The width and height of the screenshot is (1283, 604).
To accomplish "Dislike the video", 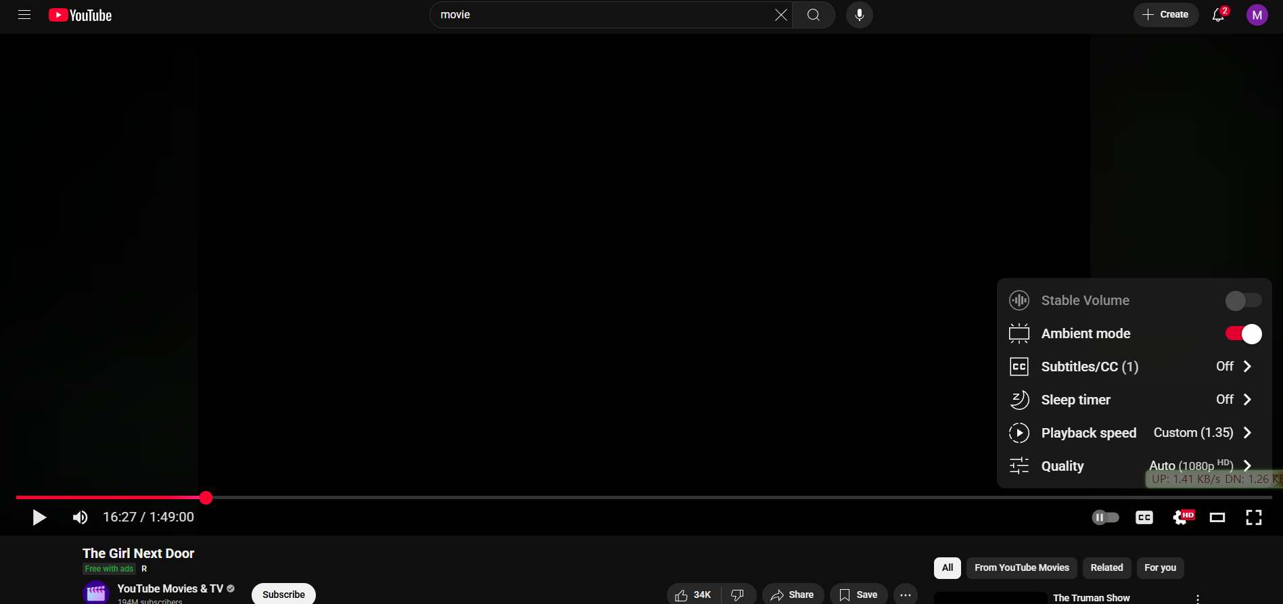I will pos(738,595).
